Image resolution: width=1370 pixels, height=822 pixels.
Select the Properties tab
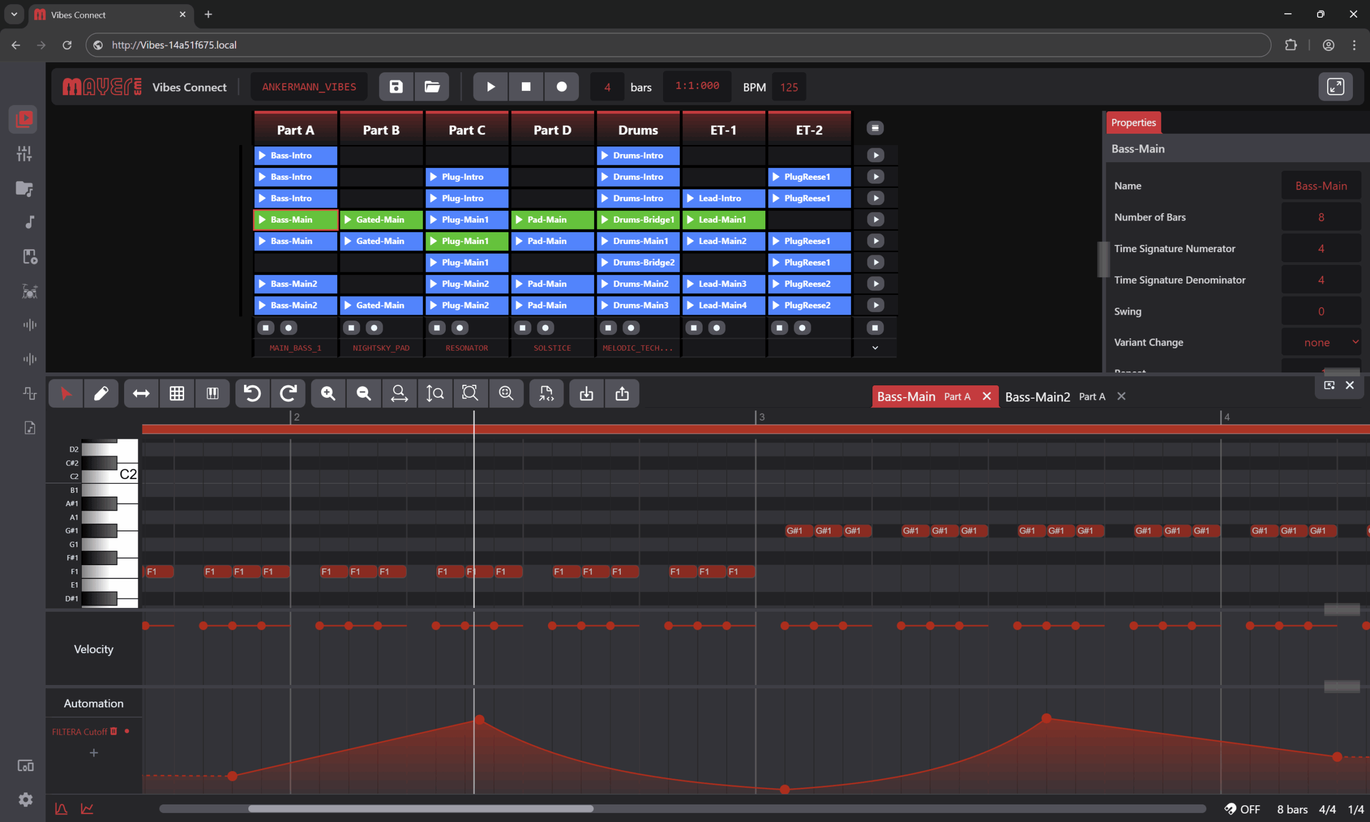coord(1133,123)
